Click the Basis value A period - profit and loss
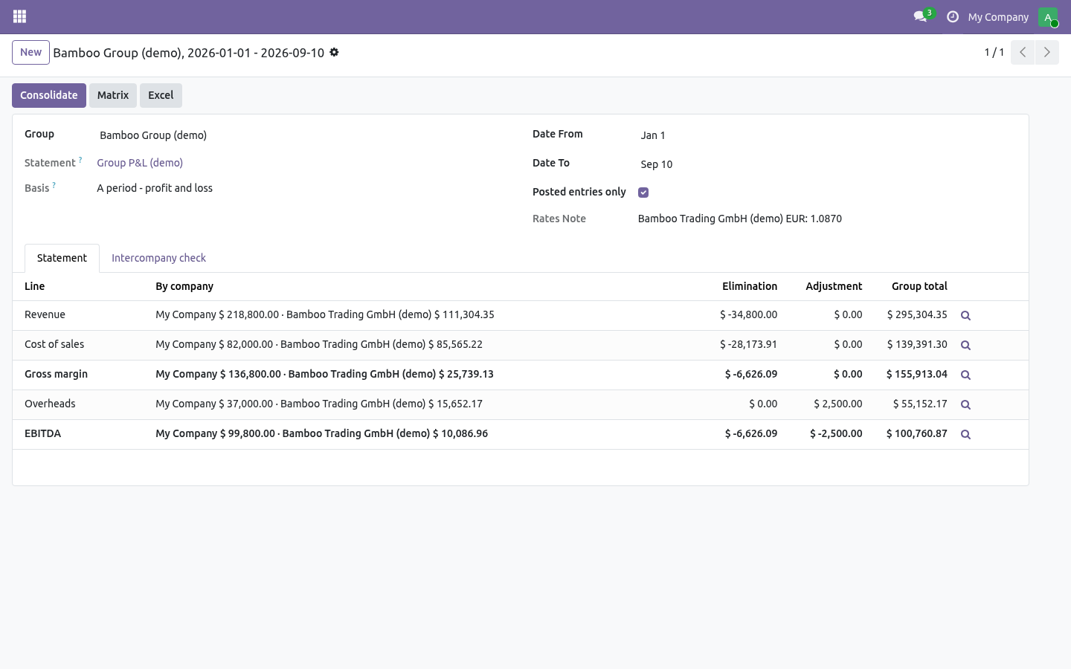The image size is (1071, 669). click(155, 188)
